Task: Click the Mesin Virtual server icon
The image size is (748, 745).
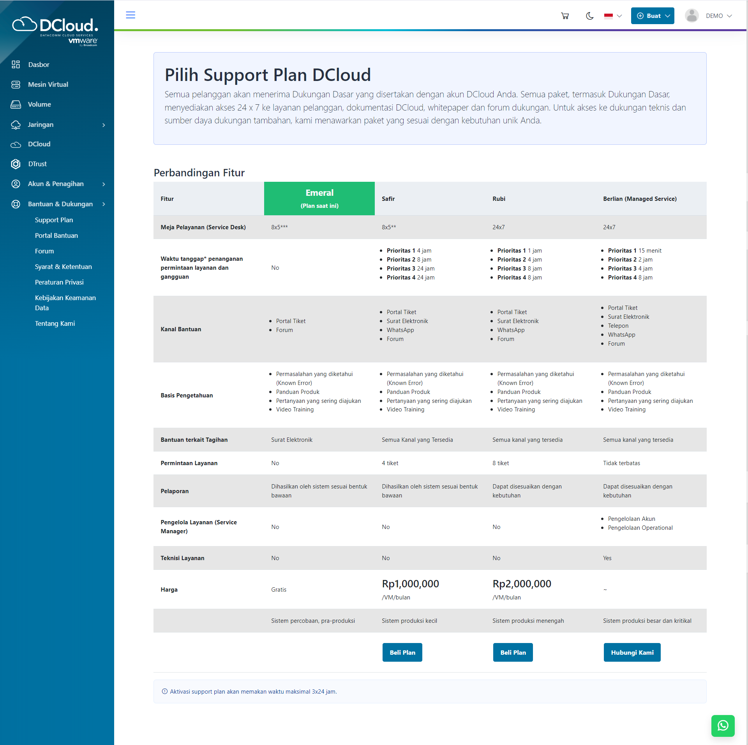Action: point(16,84)
